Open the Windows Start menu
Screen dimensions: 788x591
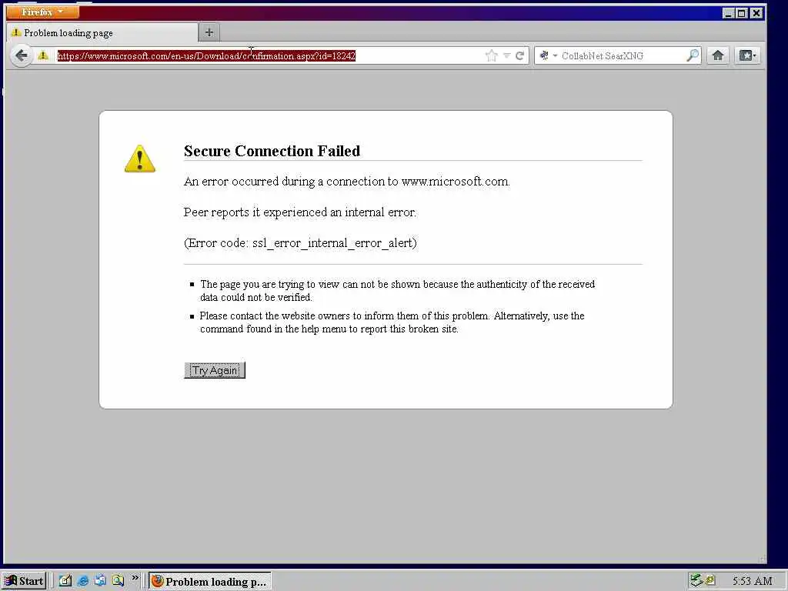click(x=24, y=581)
